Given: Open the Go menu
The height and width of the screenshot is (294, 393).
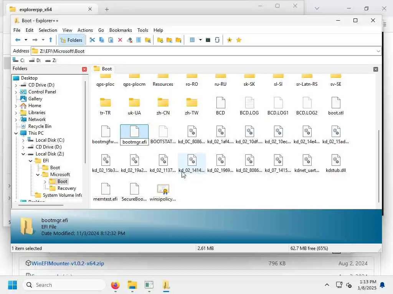Looking at the screenshot, I should tap(101, 30).
